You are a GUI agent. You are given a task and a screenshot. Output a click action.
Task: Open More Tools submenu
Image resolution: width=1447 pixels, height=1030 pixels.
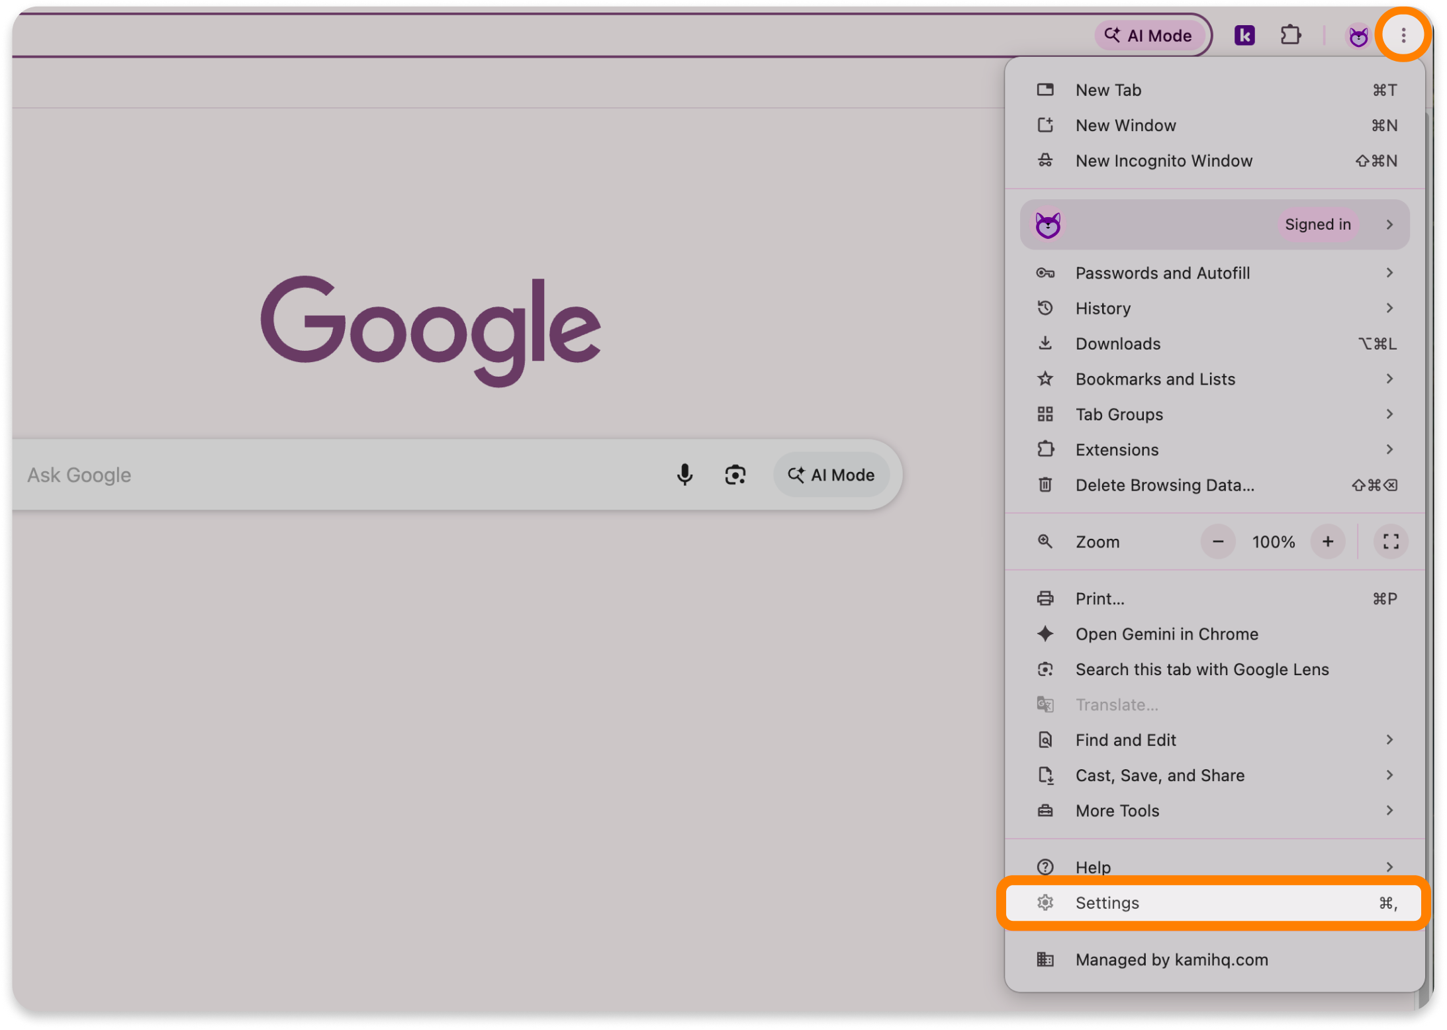tap(1215, 811)
